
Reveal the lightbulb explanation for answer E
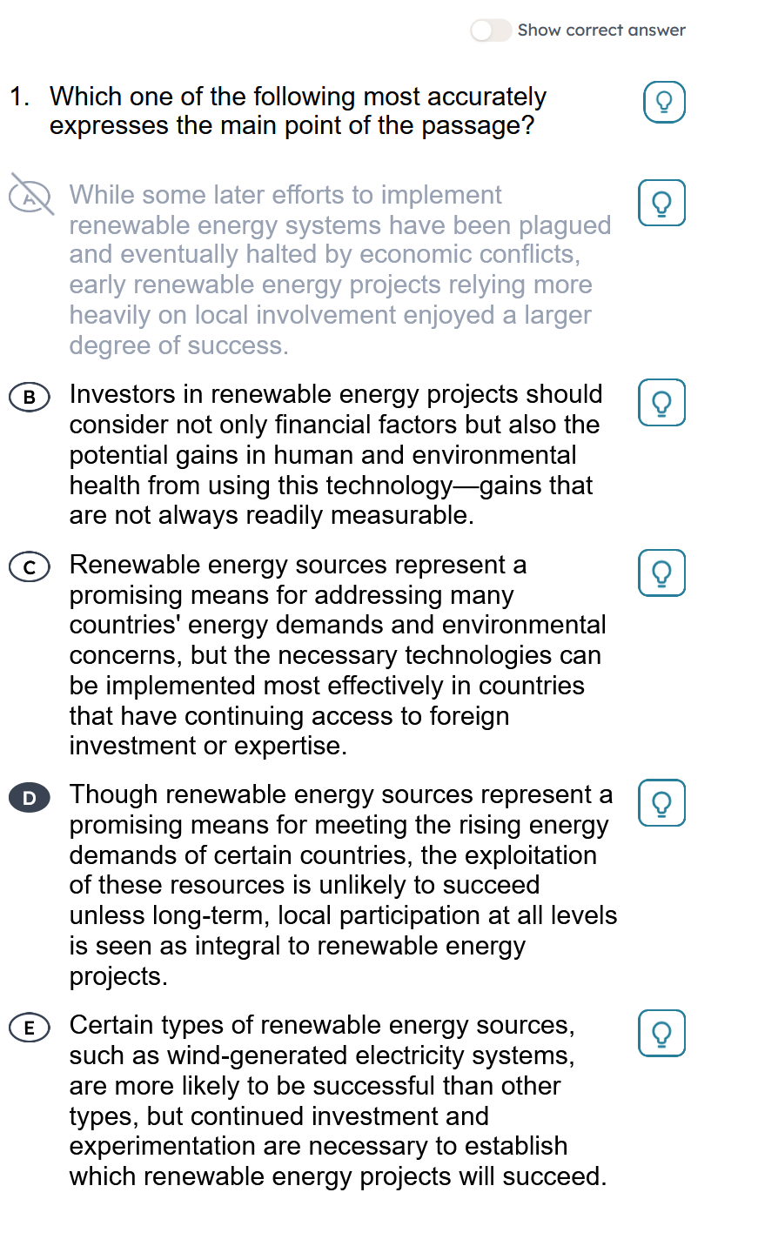tap(661, 1033)
